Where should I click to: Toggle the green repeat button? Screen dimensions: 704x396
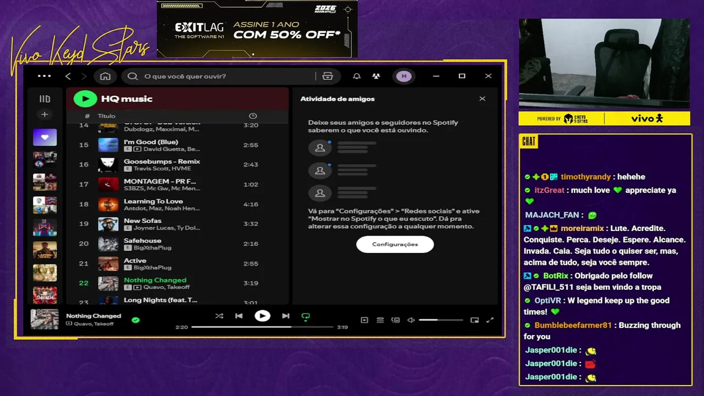tap(306, 316)
